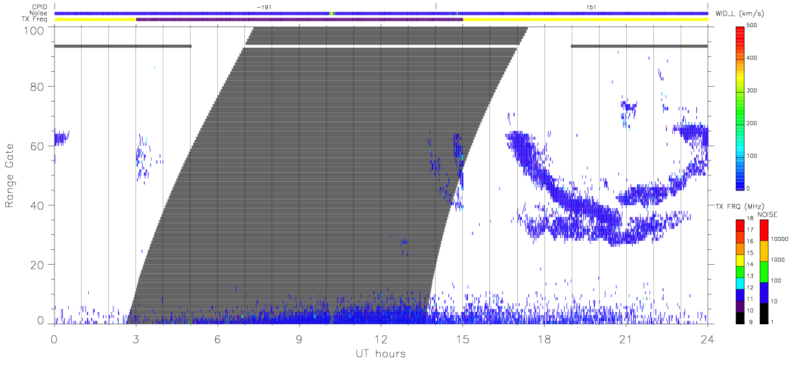Click the 60 tick on Range Gate axis
The image size is (796, 367).
[37, 146]
